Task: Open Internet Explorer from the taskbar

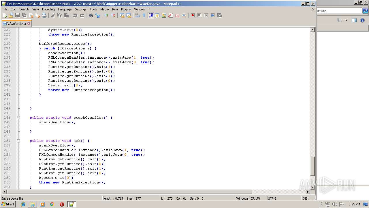Action: coord(23,204)
